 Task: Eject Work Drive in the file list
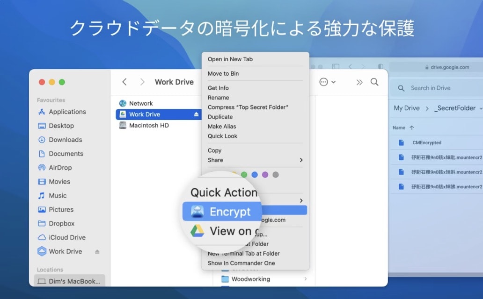tap(197, 114)
